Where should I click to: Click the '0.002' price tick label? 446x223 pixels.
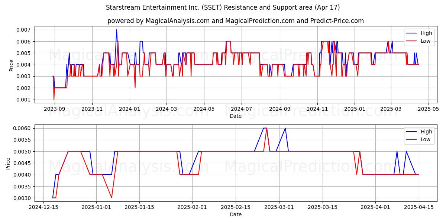24,88
